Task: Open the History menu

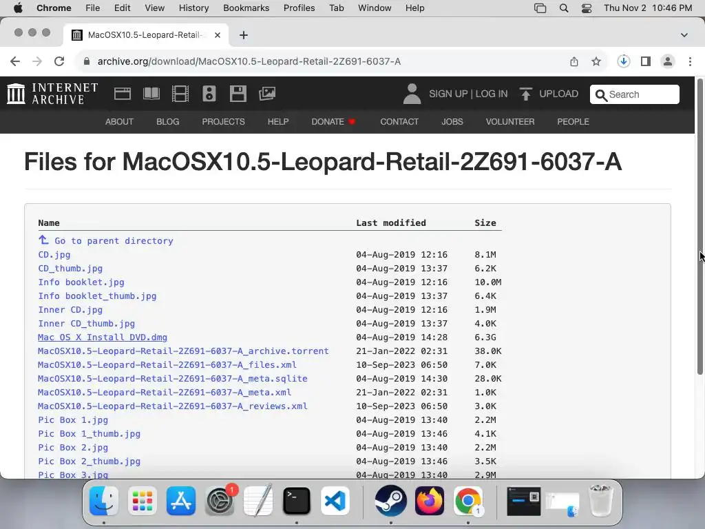Action: click(193, 8)
